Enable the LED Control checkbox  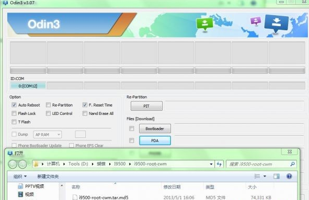pyautogui.click(x=48, y=113)
